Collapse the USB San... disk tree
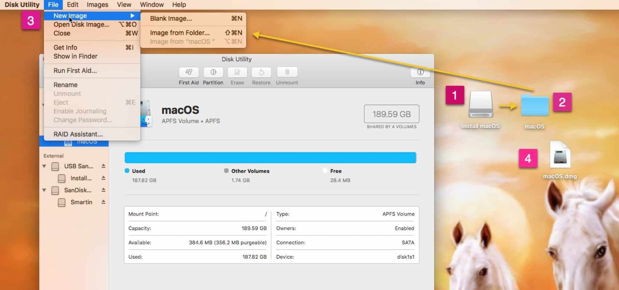The image size is (619, 290). point(44,166)
